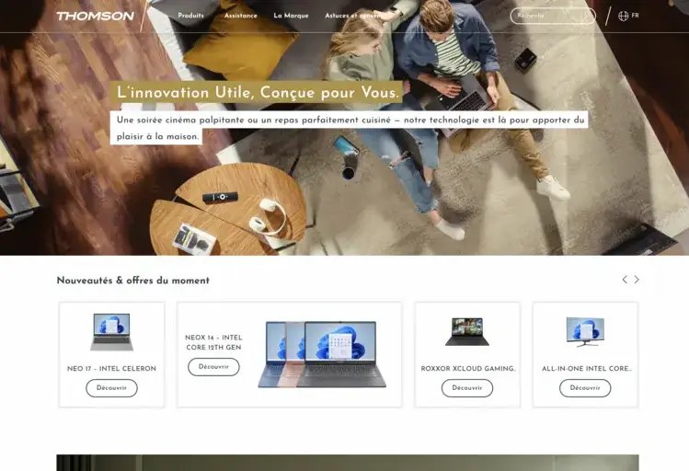
Task: Open the Produits menu
Action: click(190, 16)
